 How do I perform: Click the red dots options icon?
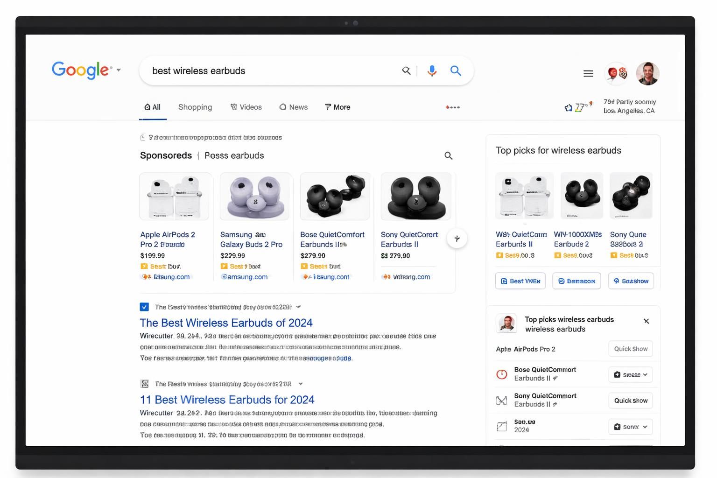[453, 107]
